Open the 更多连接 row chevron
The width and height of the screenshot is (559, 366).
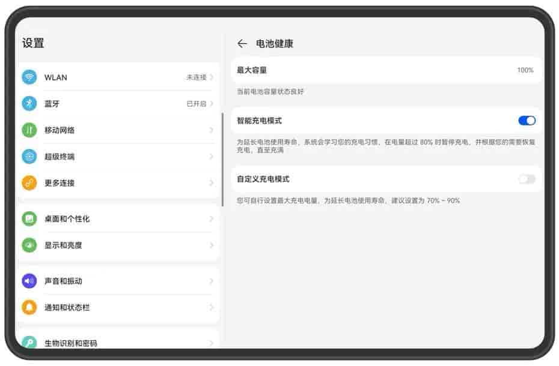(x=212, y=183)
